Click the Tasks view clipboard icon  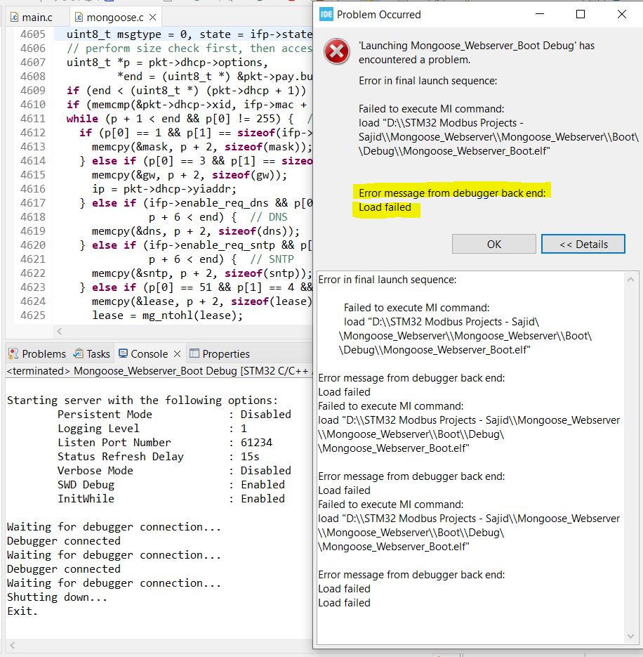pyautogui.click(x=78, y=353)
